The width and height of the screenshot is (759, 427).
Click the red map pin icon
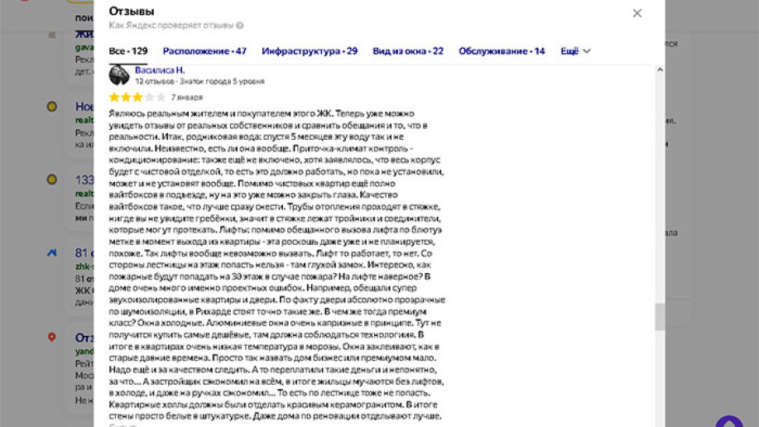pyautogui.click(x=51, y=338)
